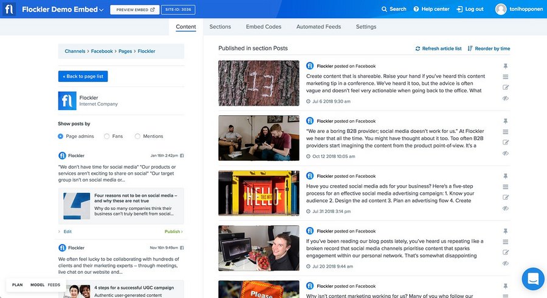The image size is (547, 298).
Task: Click the Flockler breadcrumb link
Action: click(x=146, y=51)
